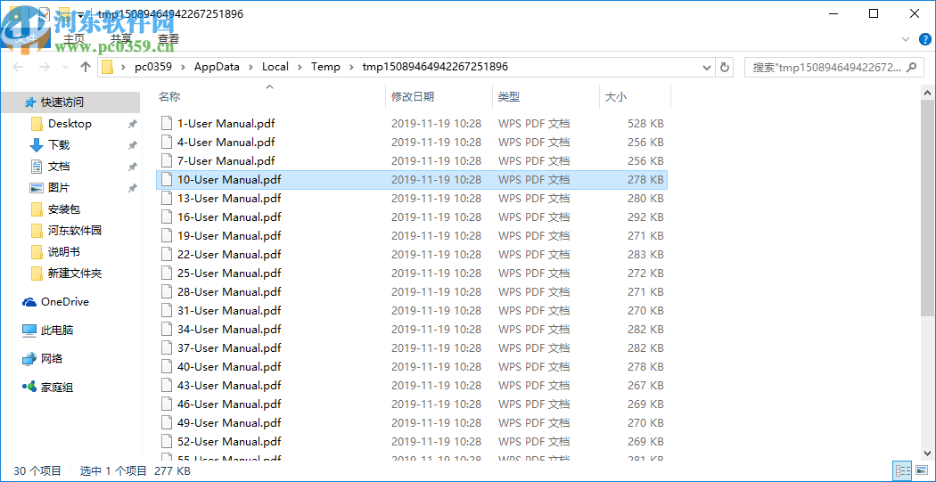This screenshot has height=482, width=936.
Task: Click the 25-User Manual.pdf file icon
Action: pos(168,273)
